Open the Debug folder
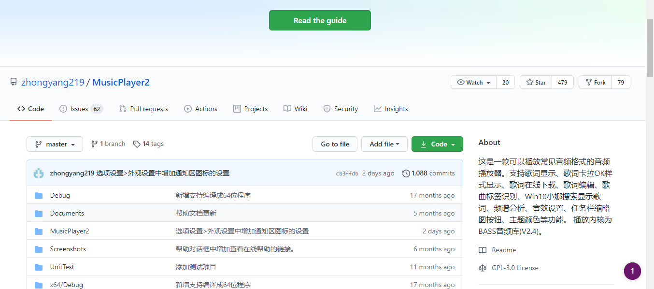 60,195
